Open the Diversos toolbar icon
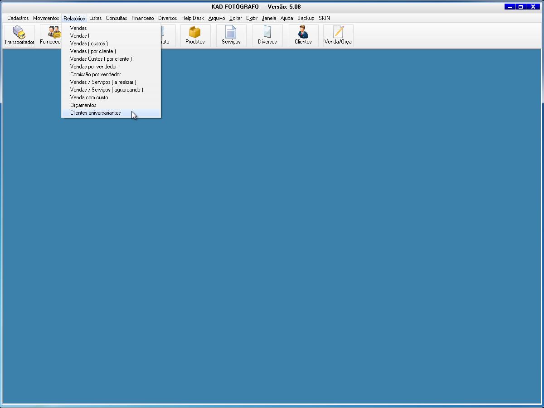 (267, 33)
